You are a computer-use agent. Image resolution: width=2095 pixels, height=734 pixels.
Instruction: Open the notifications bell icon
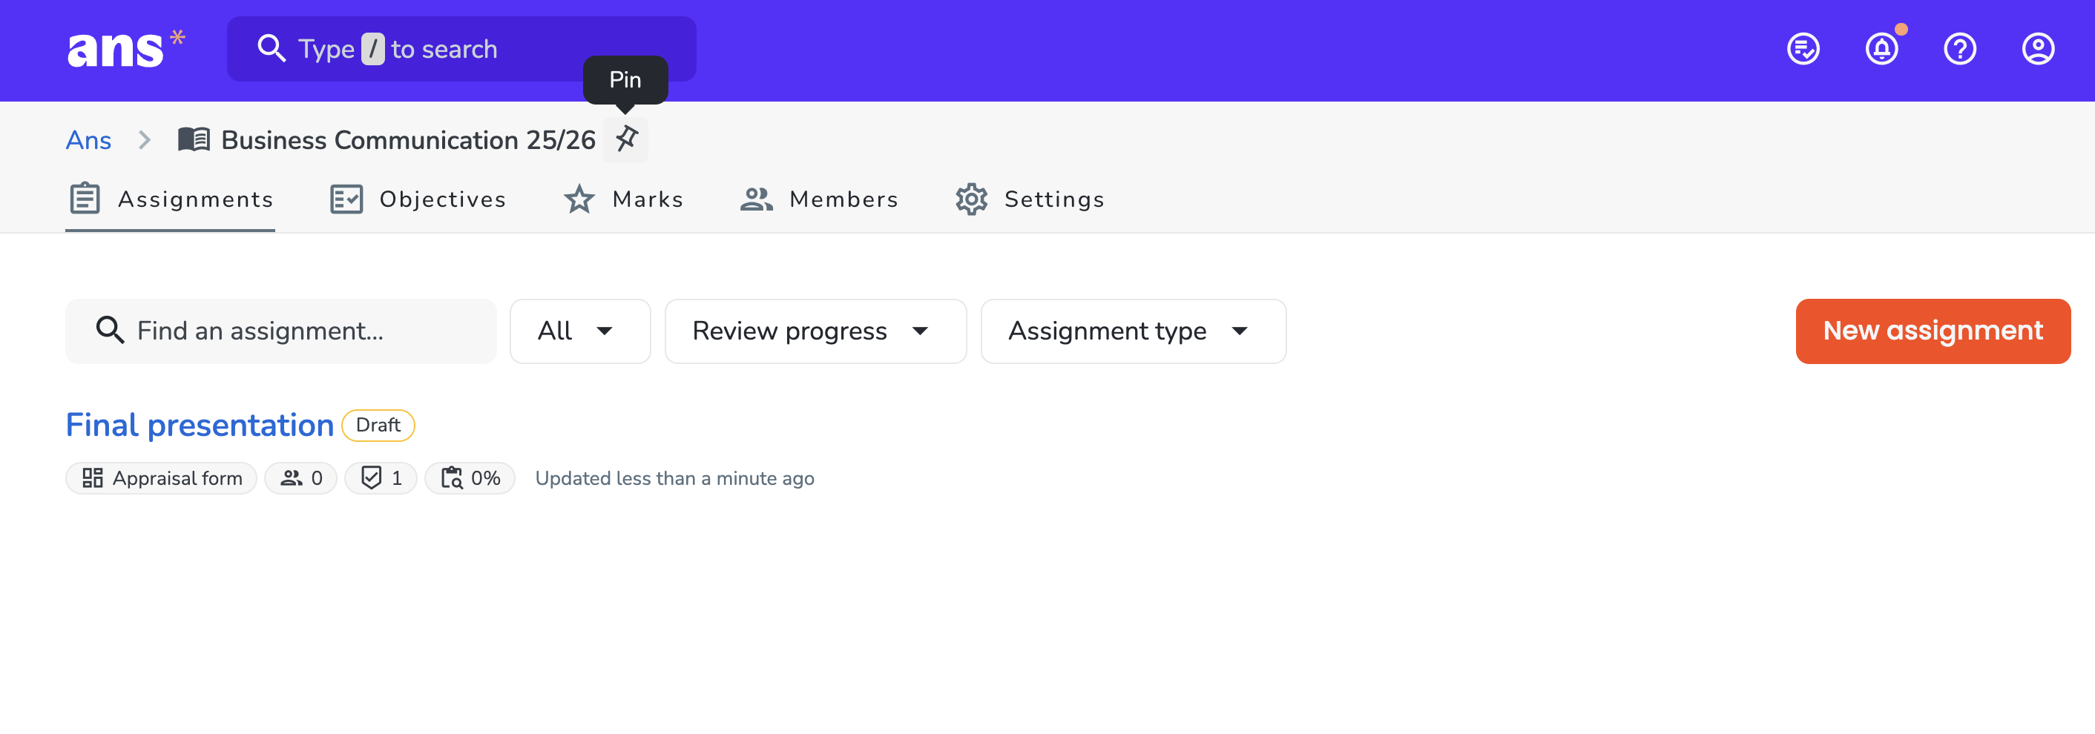1882,49
